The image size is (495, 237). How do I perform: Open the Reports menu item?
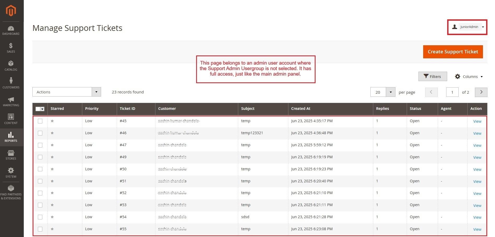point(11,137)
